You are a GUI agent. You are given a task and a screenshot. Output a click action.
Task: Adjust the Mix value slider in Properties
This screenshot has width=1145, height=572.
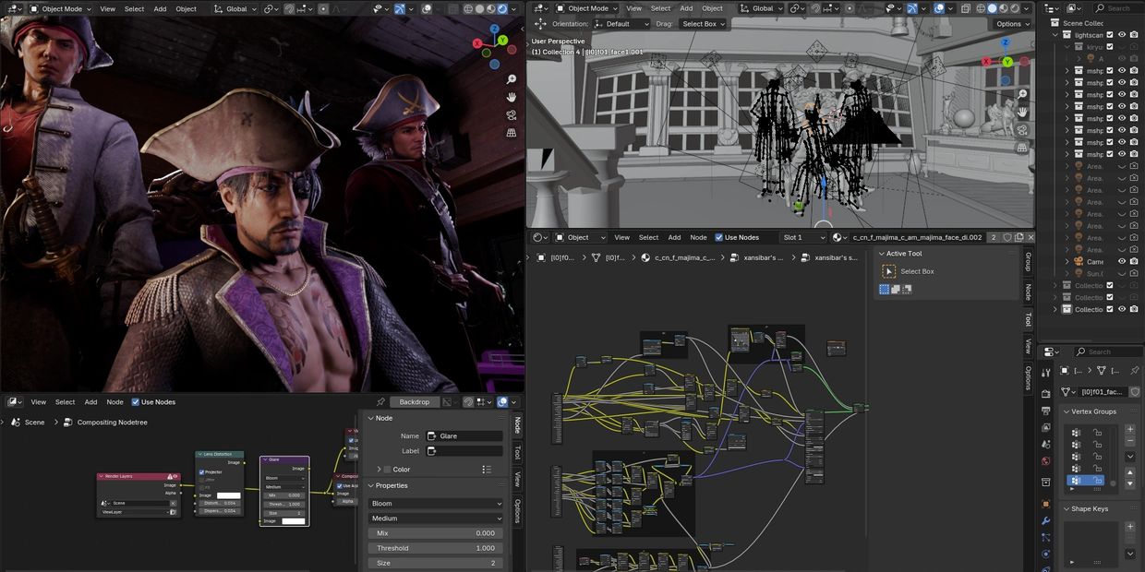(436, 533)
